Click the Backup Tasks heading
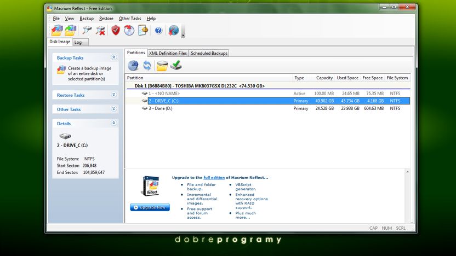Viewport: 456px width, 256px height. (70, 58)
